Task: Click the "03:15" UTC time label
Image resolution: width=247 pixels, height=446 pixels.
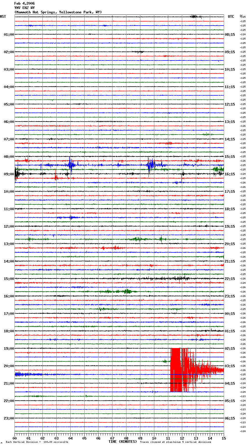Action: tap(230, 366)
